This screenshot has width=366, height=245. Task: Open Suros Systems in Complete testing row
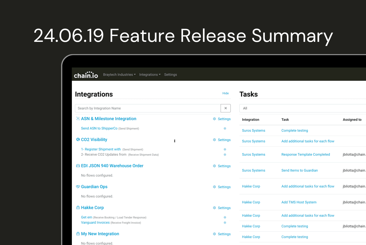(x=253, y=131)
